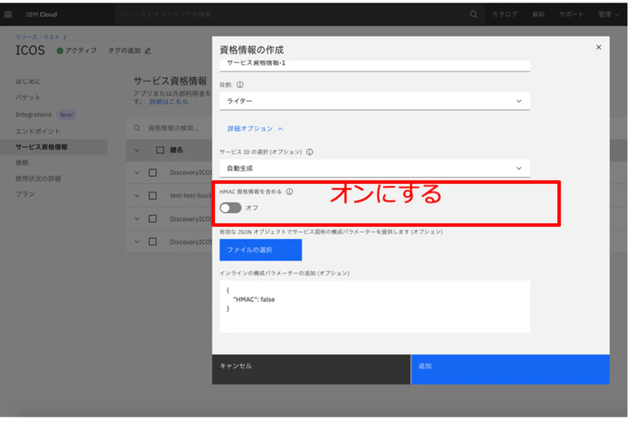This screenshot has width=630, height=421.
Task: Click the test-test-buck key name
Action: click(x=190, y=195)
